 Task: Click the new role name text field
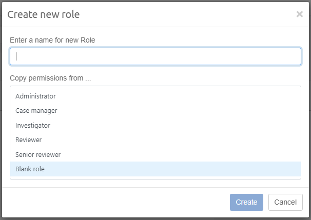[x=155, y=56]
